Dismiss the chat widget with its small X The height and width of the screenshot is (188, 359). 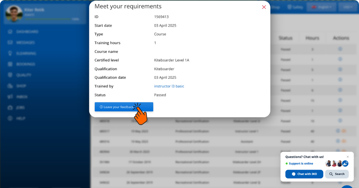(x=348, y=157)
